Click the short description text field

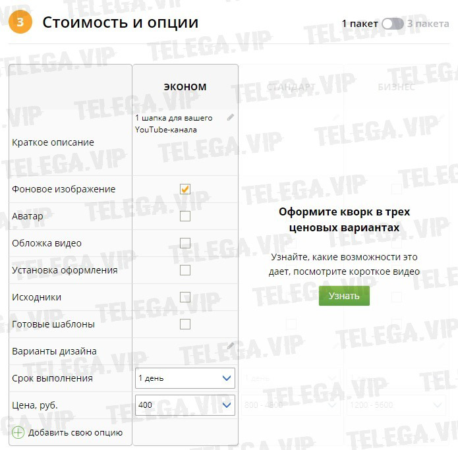177,124
